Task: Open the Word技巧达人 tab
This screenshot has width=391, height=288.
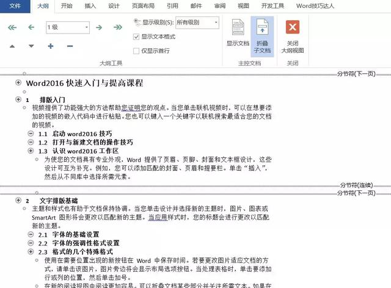Action: point(315,6)
